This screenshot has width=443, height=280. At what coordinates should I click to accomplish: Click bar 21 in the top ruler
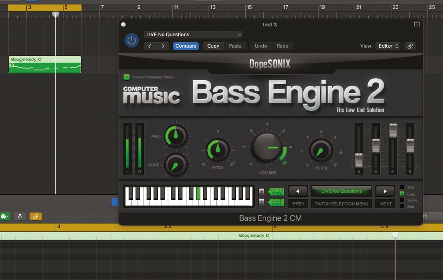coord(358,7)
